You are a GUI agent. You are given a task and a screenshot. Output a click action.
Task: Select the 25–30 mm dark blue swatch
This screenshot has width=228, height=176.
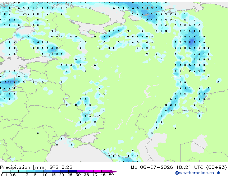coord(73,171)
